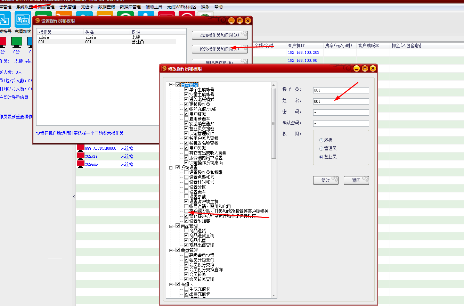Enable the 其它支出或收入费用 checkbox
Screen dimensions: 464x306
pos(186,153)
